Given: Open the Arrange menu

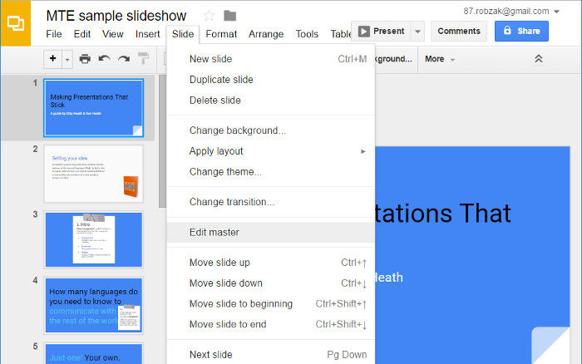Looking at the screenshot, I should tap(266, 34).
